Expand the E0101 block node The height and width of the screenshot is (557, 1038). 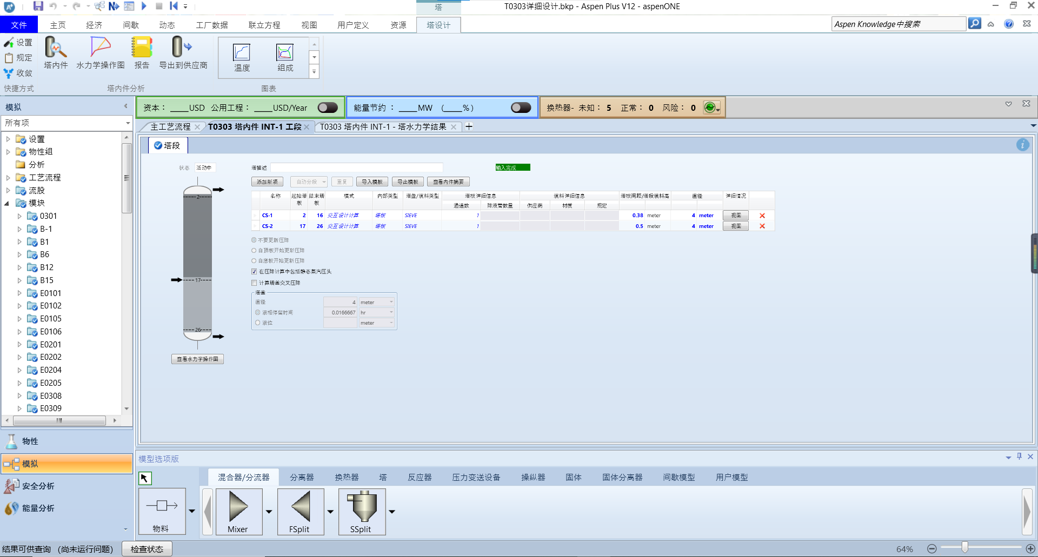pyautogui.click(x=19, y=293)
